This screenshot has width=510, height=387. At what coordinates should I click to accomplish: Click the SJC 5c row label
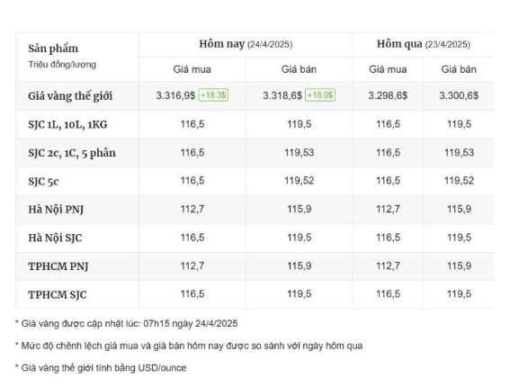(43, 181)
